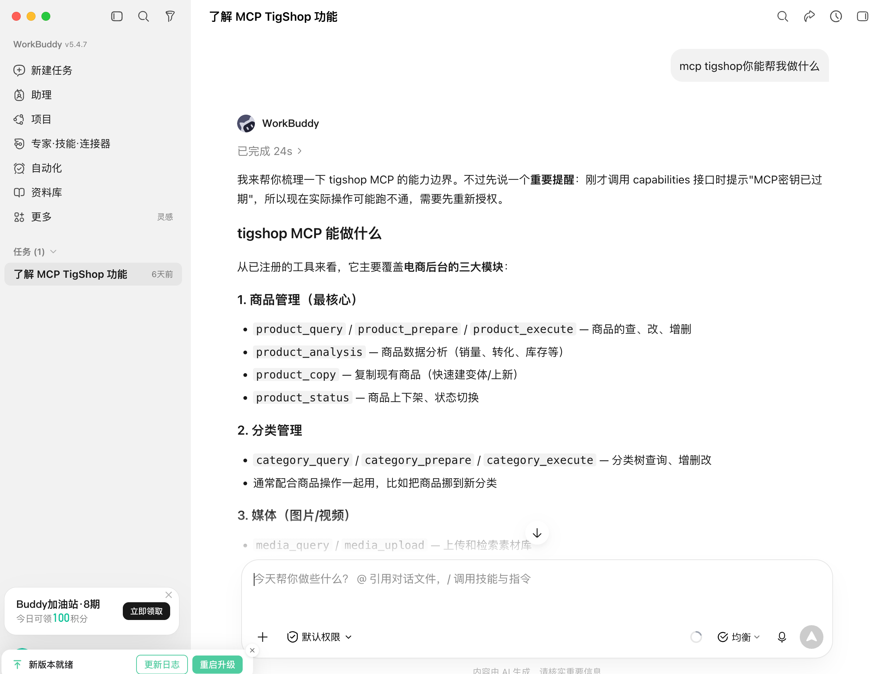This screenshot has width=873, height=674.
Task: Click 立即领取 to claim points
Action: pos(146,611)
